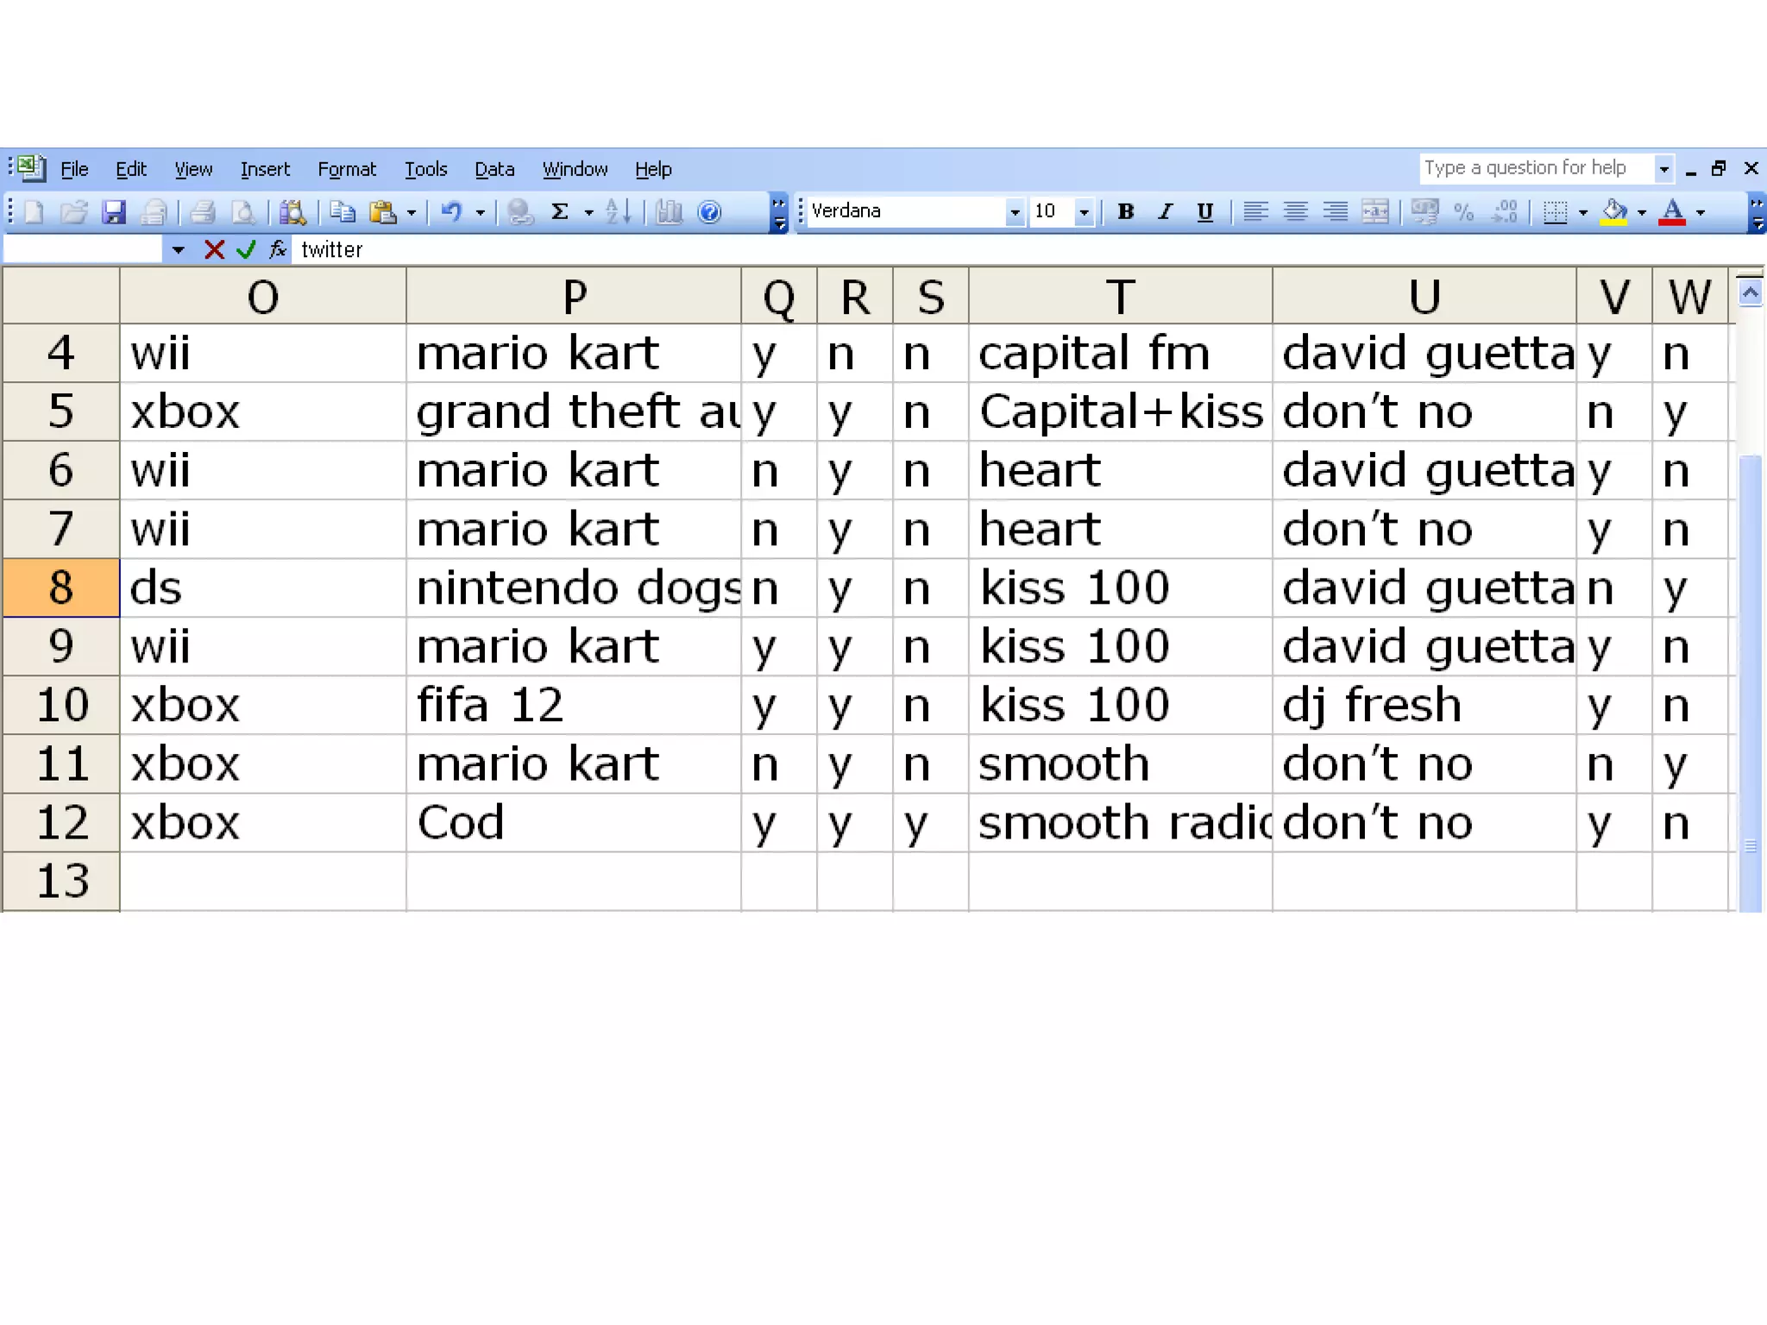Apply the yellow fill color bucket
This screenshot has height=1325, width=1767.
click(x=1613, y=212)
